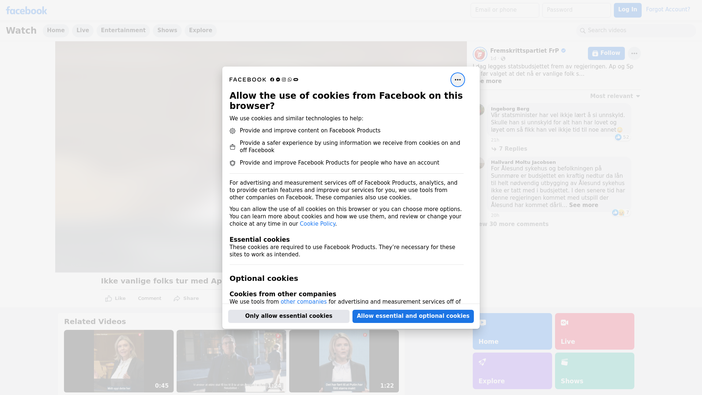This screenshot has height=395, width=702.
Task: Click the Watch heading
Action: click(21, 30)
